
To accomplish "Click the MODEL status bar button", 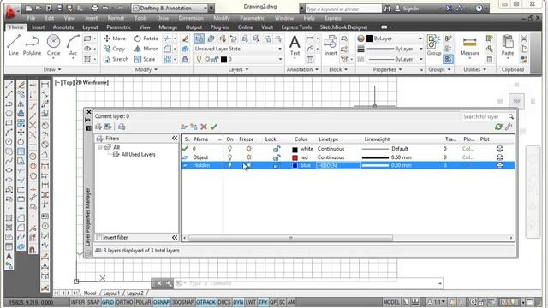I will pos(391,302).
